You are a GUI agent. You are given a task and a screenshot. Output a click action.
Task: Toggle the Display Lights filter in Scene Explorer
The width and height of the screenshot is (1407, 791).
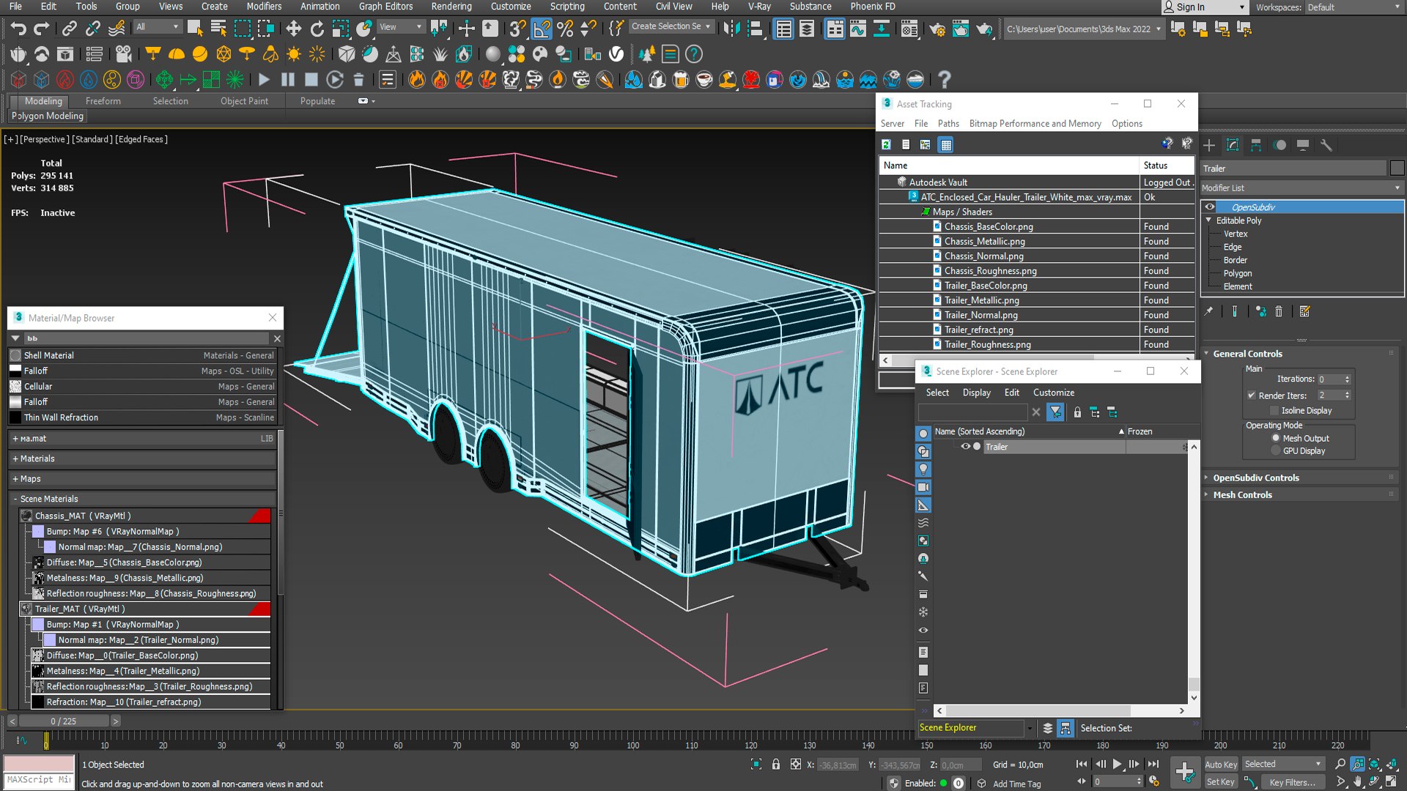click(x=923, y=469)
